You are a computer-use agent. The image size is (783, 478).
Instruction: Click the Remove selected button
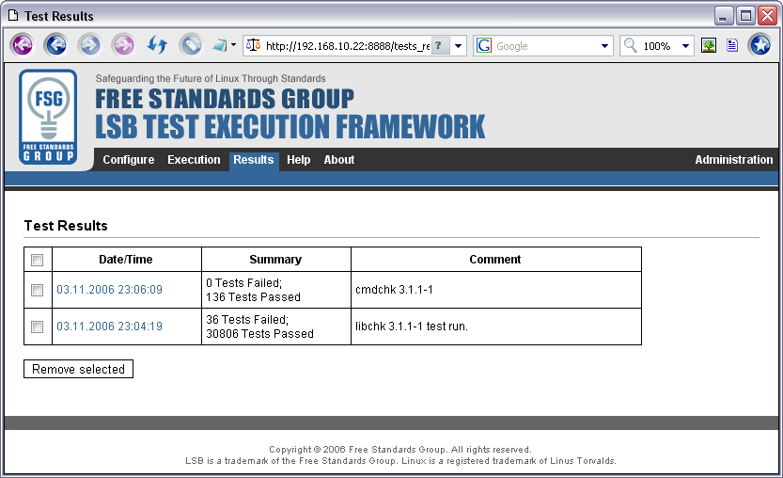[x=78, y=369]
